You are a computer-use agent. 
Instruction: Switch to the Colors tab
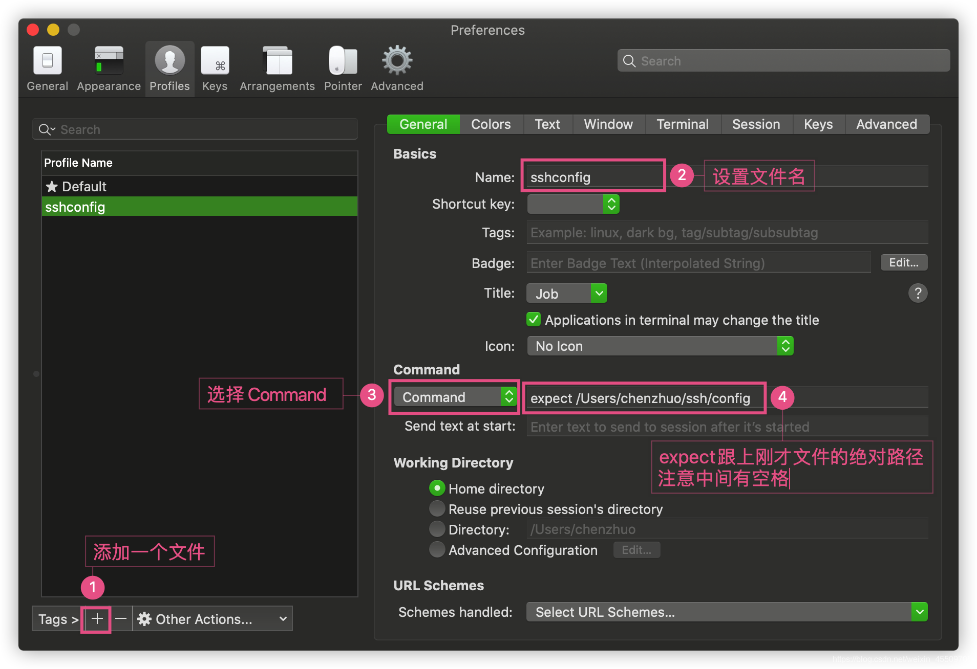[491, 124]
